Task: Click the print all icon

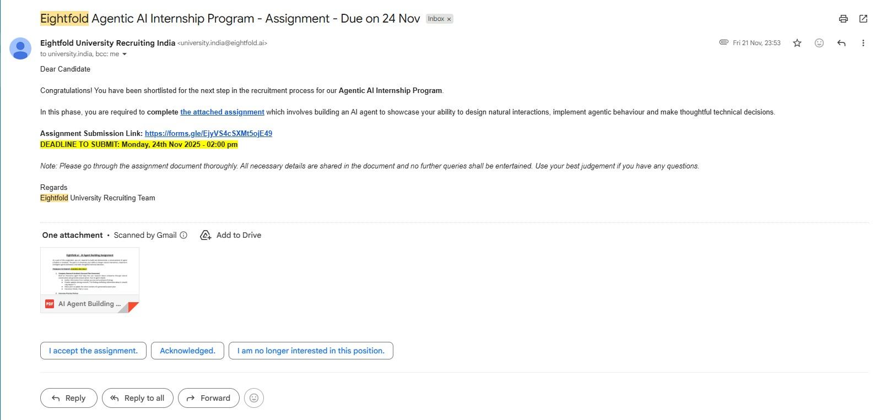Action: [843, 19]
